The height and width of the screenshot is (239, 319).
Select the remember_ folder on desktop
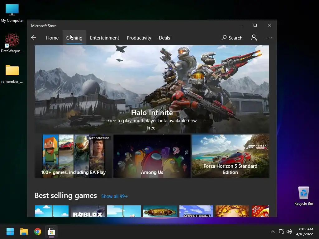[12, 74]
